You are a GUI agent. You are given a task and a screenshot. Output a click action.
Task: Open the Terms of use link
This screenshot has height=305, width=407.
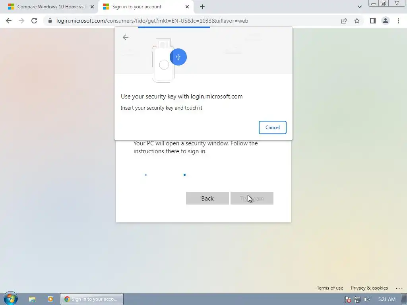pyautogui.click(x=330, y=288)
